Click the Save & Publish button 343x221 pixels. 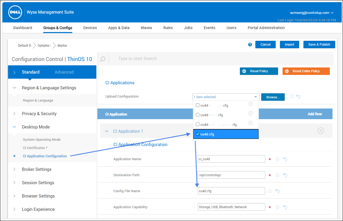[319, 44]
